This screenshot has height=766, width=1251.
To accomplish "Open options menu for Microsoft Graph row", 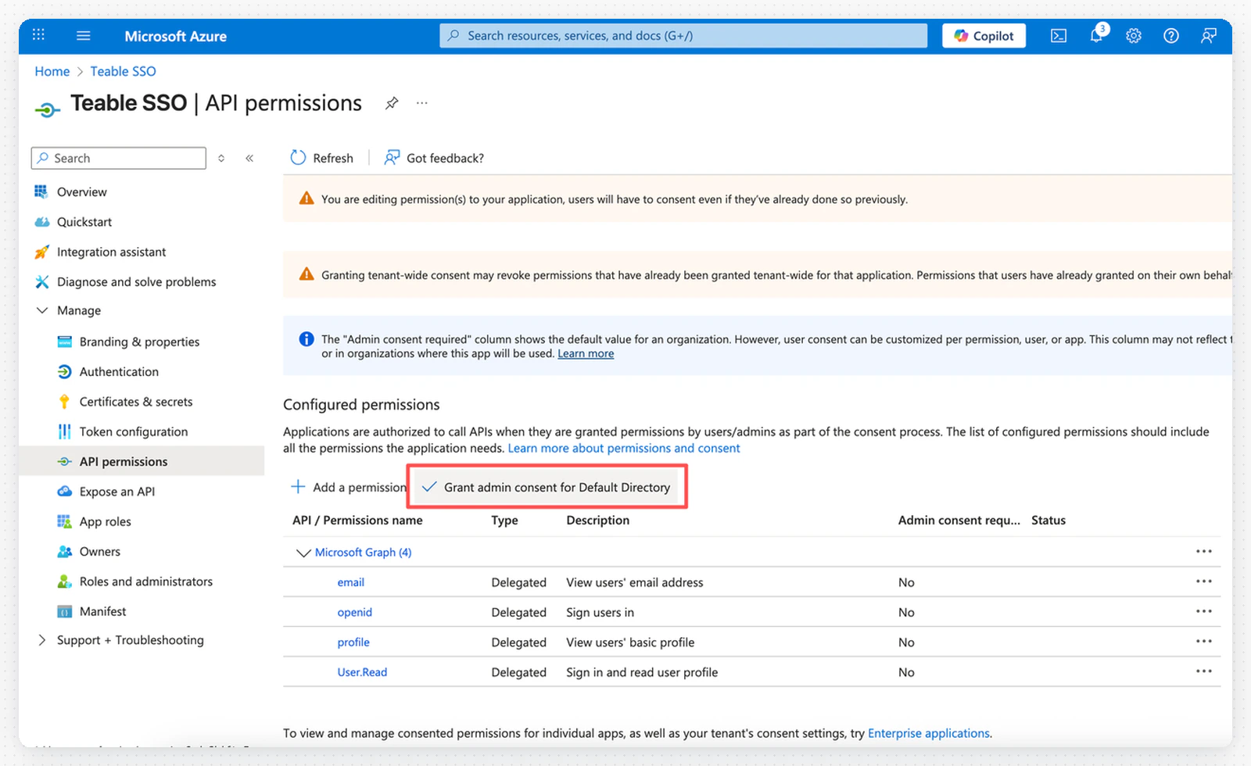I will [1204, 552].
